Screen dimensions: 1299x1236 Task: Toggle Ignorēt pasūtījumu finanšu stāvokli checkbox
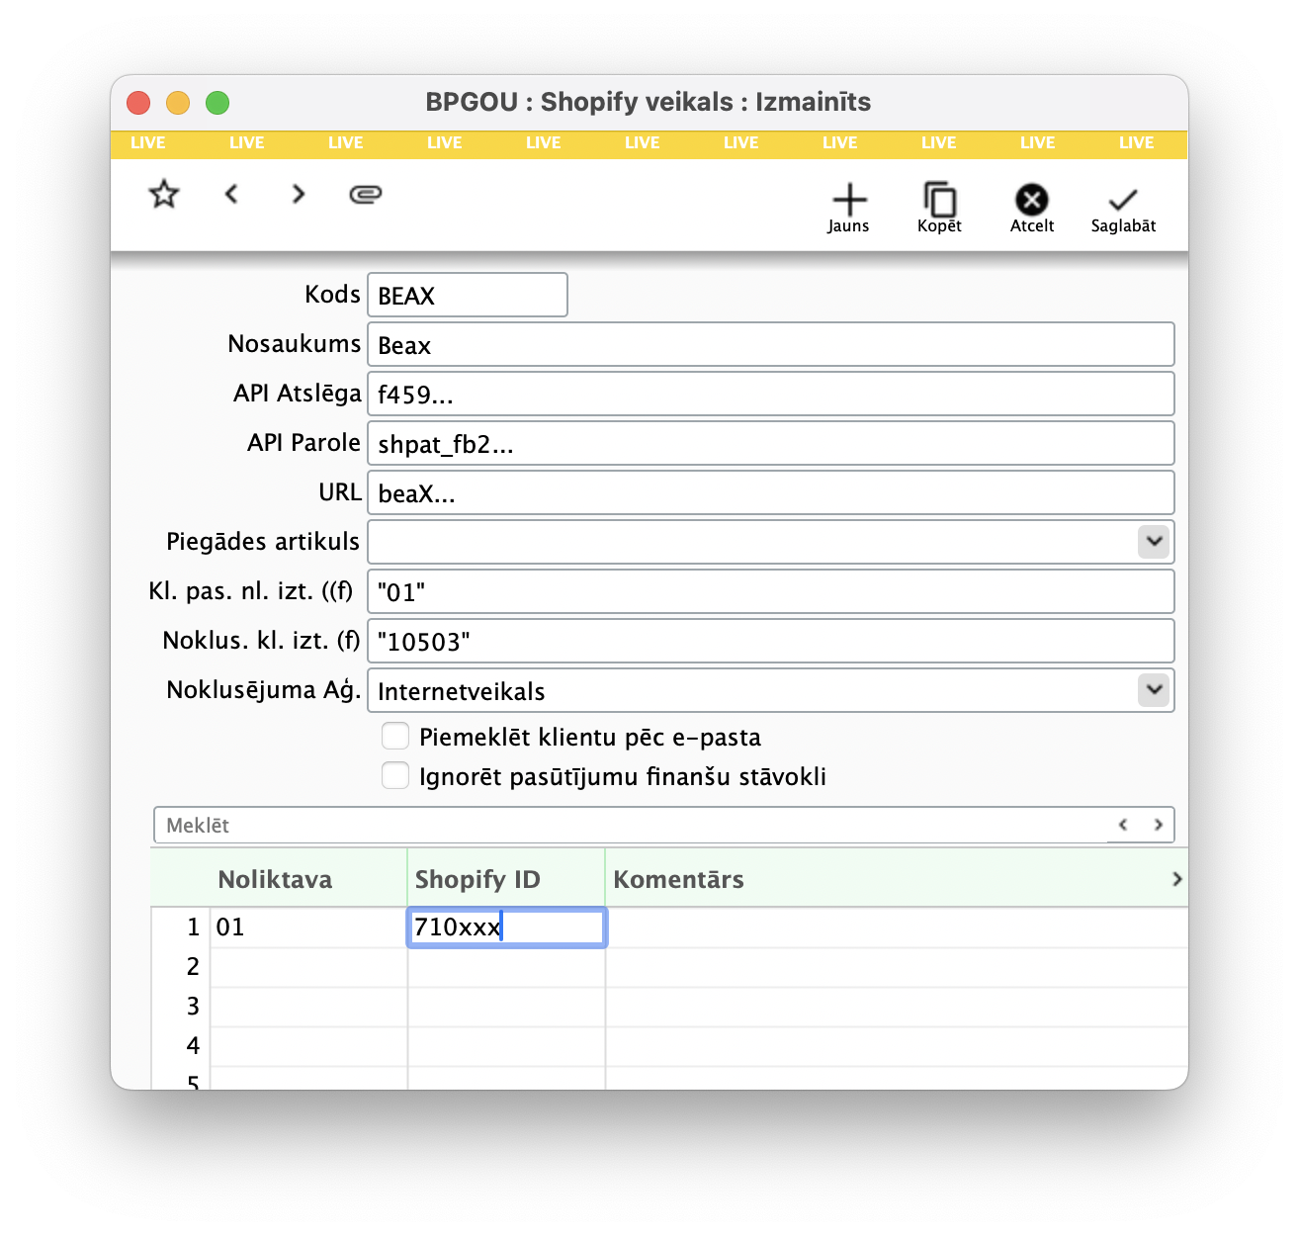395,776
